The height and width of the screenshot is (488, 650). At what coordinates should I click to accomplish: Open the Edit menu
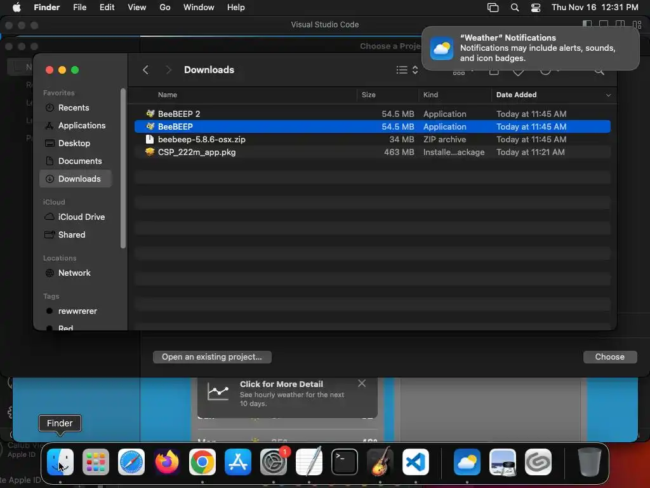click(107, 8)
